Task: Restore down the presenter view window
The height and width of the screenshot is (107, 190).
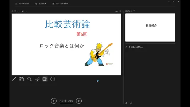Action: pos(173,1)
